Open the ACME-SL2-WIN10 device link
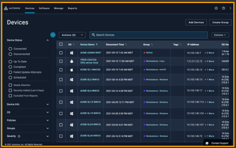The image size is (236, 148). coord(90,80)
